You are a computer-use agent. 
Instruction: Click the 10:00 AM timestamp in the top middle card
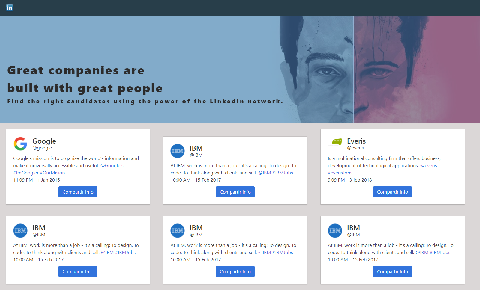coord(196,180)
